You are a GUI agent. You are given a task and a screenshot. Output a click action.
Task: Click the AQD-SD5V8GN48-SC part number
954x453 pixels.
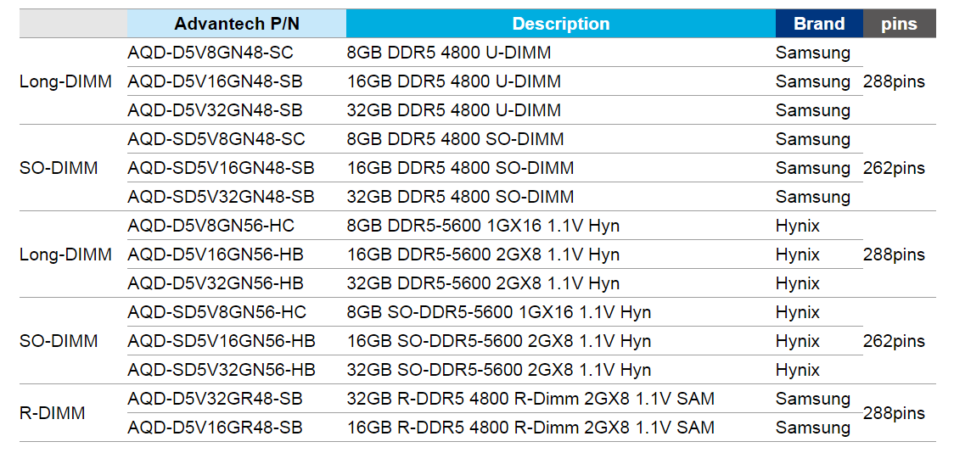216,139
